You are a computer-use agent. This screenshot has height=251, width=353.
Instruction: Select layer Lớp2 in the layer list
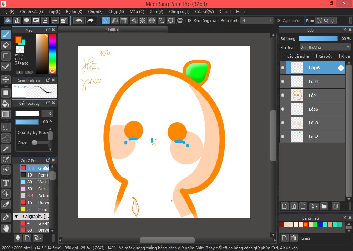click(x=312, y=137)
